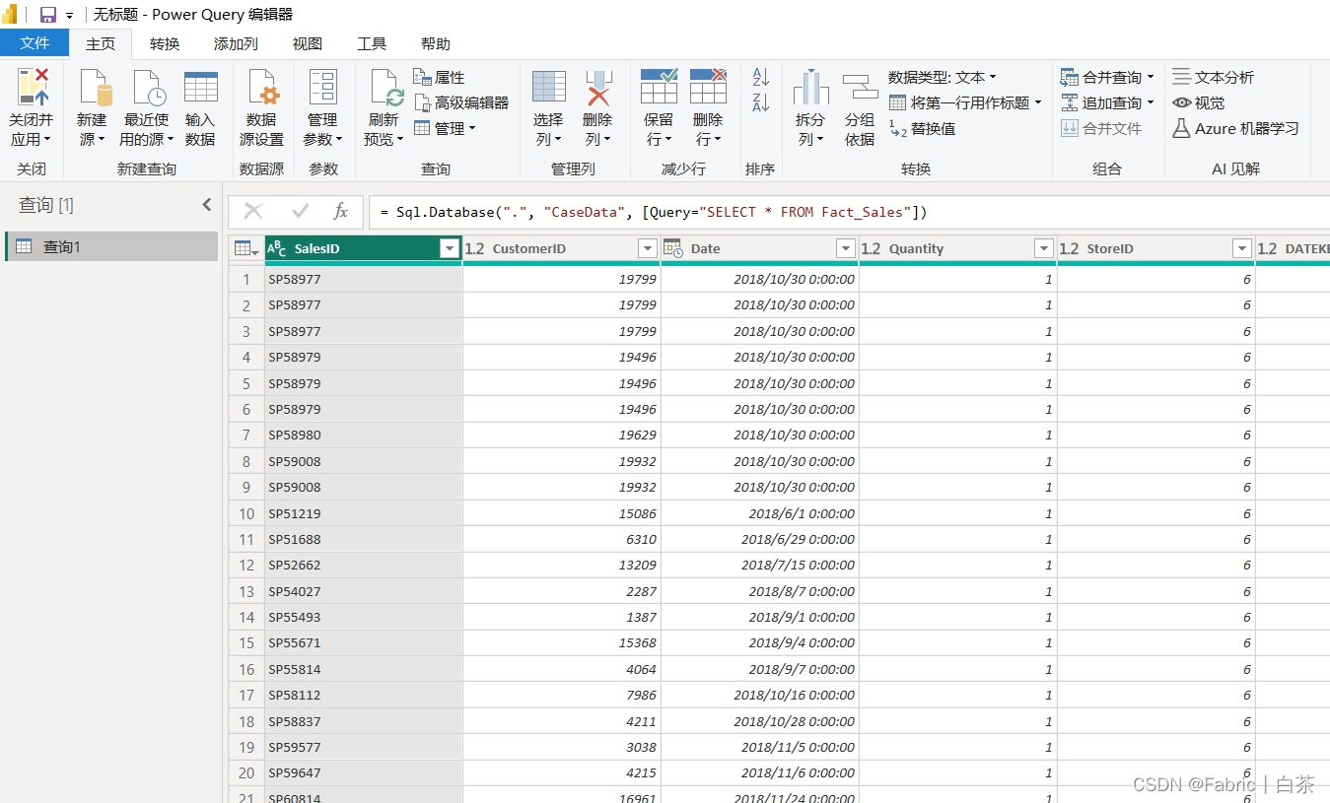This screenshot has width=1330, height=803.
Task: Select the SalesID column header
Action: [363, 248]
